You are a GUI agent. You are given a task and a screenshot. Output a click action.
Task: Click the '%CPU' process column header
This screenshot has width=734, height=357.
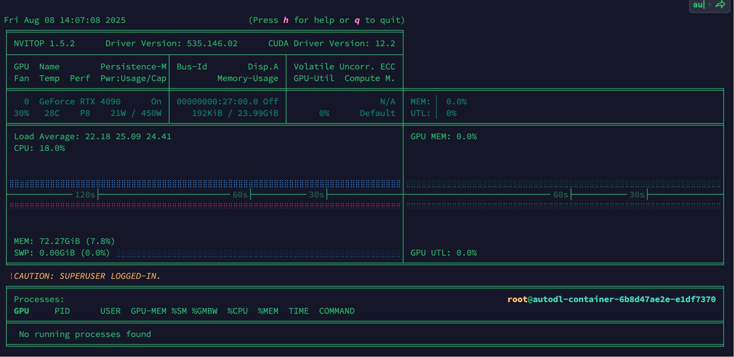(238, 311)
